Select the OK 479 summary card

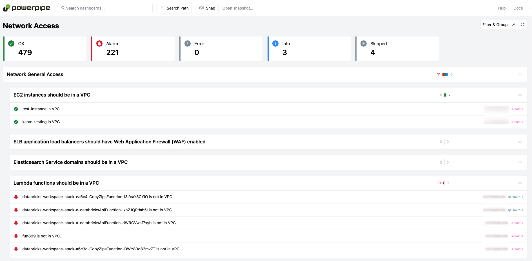45,49
